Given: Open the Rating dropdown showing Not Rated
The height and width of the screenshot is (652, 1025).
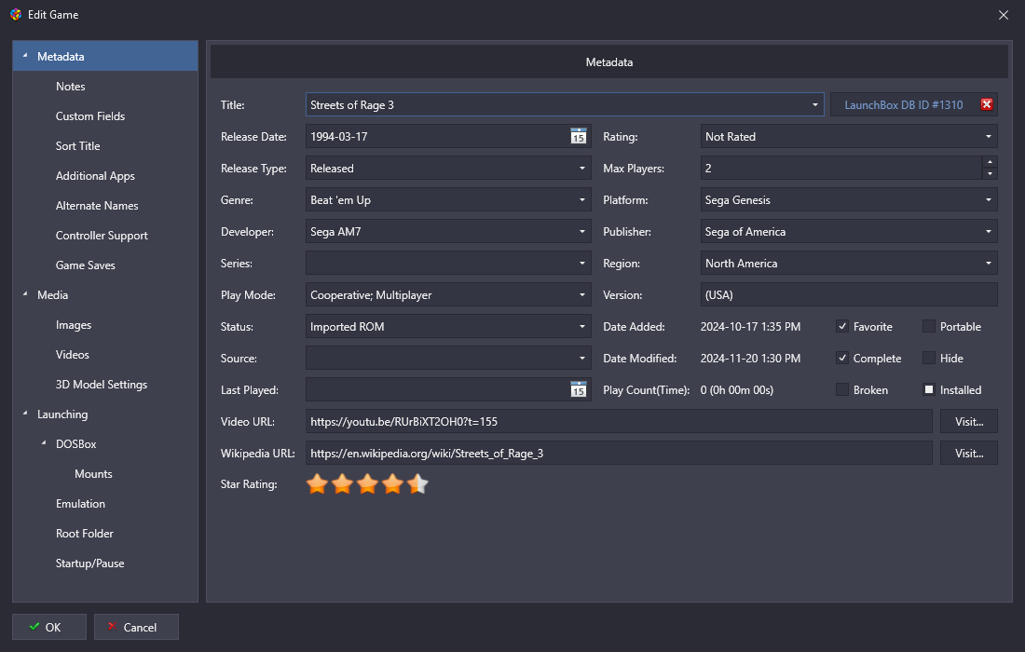Looking at the screenshot, I should pos(987,136).
